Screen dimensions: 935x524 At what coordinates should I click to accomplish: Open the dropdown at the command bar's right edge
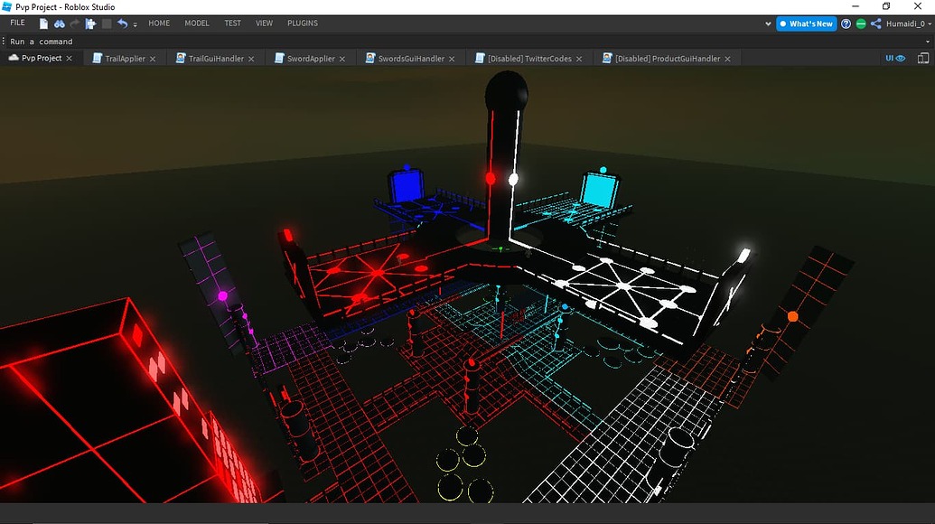click(x=929, y=41)
